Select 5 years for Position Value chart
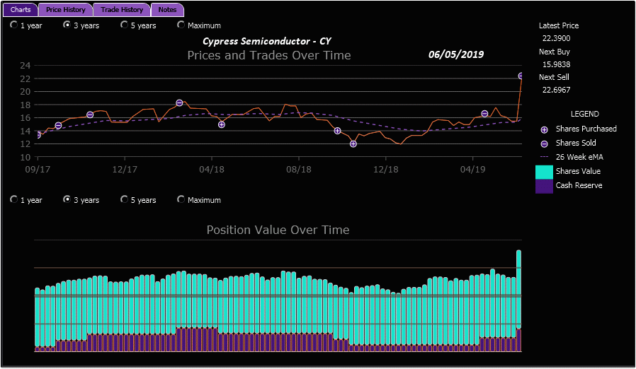636x369 pixels. pos(125,200)
